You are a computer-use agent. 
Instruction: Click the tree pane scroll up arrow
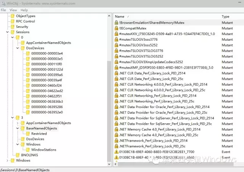coord(109,16)
